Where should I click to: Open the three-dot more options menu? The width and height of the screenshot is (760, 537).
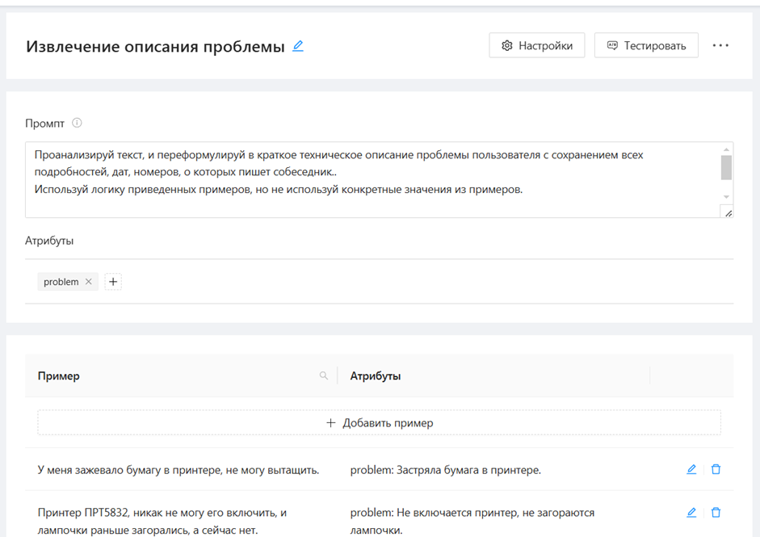point(720,45)
